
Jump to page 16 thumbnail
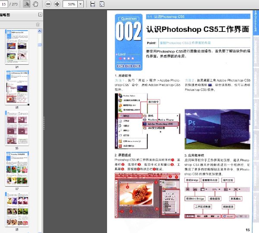click(17, 128)
